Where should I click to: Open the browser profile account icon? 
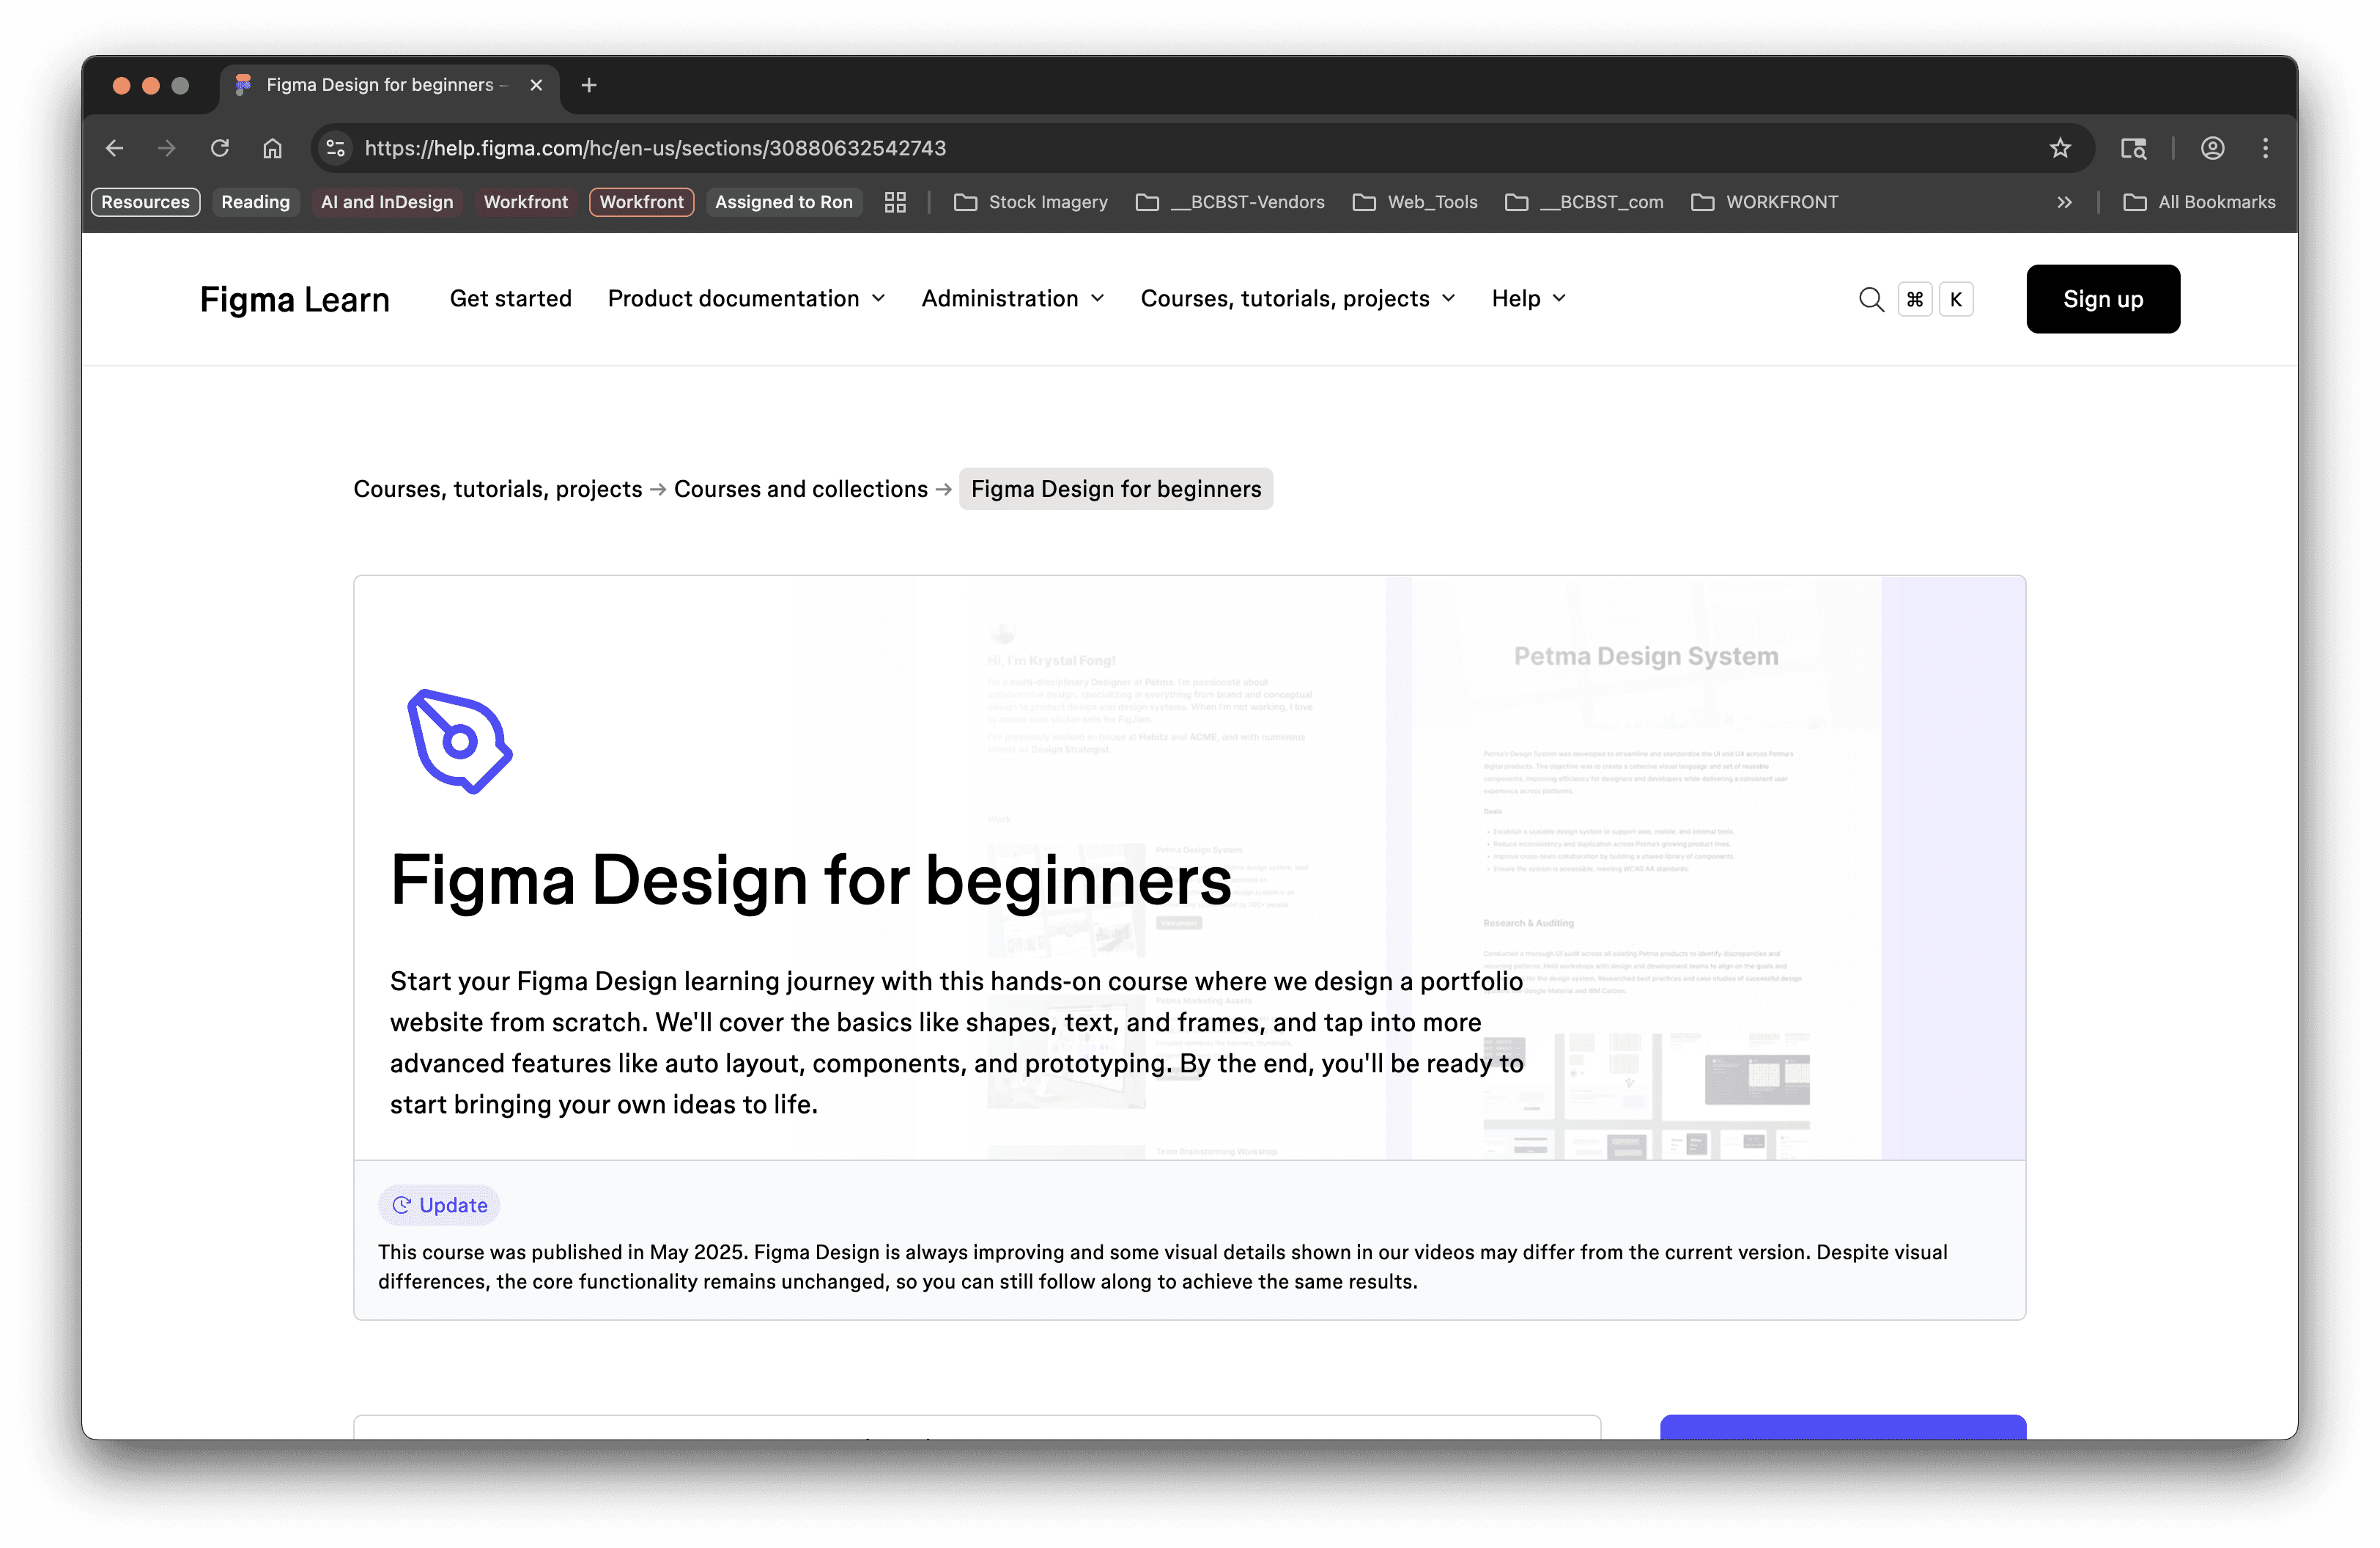[x=2212, y=148]
